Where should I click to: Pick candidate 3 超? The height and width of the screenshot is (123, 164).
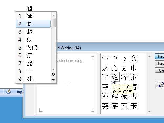pos(33,32)
